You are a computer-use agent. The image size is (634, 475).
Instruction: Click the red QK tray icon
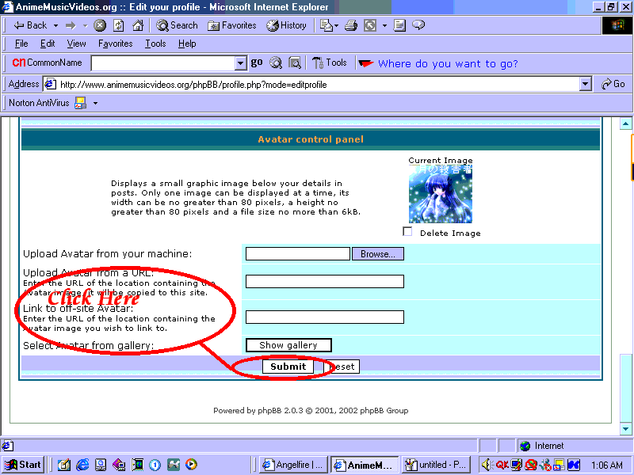[x=502, y=465]
